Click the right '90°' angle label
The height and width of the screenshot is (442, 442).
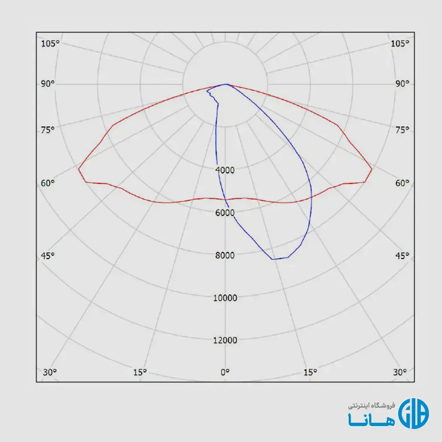402,84
